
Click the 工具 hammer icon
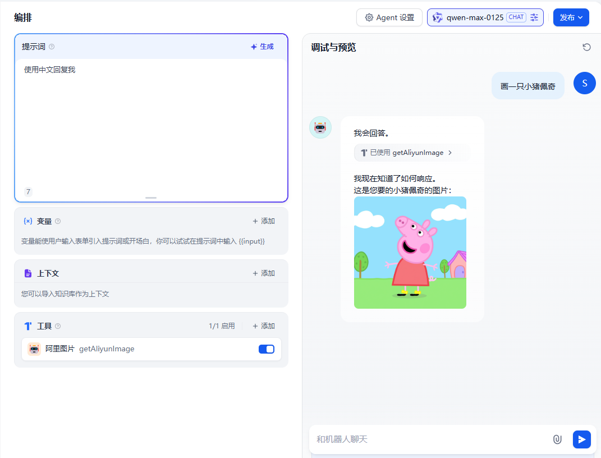[x=28, y=326]
